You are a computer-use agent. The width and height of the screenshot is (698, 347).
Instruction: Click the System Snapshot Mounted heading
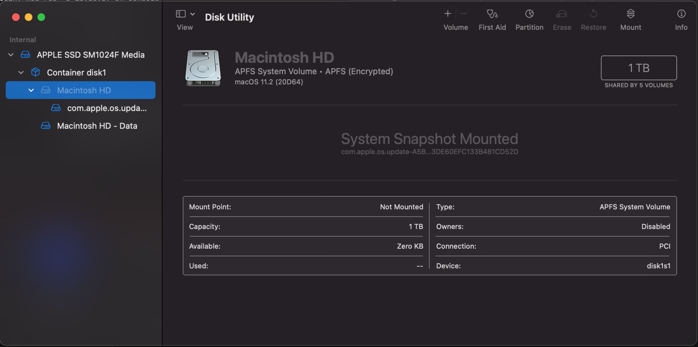[x=430, y=139]
